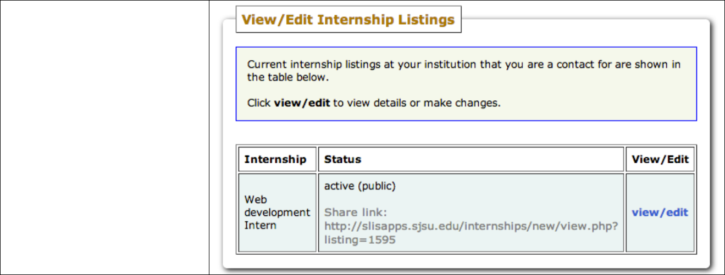Viewport: 725px width, 275px height.
Task: Click the active (public) status text
Action: click(x=359, y=186)
